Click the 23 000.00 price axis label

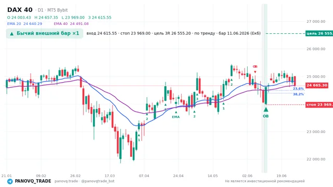(316, 131)
